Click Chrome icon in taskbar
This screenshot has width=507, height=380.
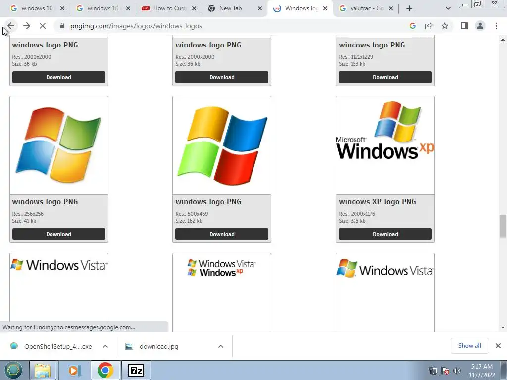tap(105, 370)
